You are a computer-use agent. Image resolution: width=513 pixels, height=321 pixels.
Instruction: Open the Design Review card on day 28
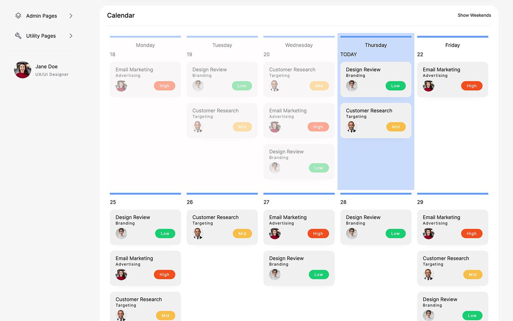(375, 227)
